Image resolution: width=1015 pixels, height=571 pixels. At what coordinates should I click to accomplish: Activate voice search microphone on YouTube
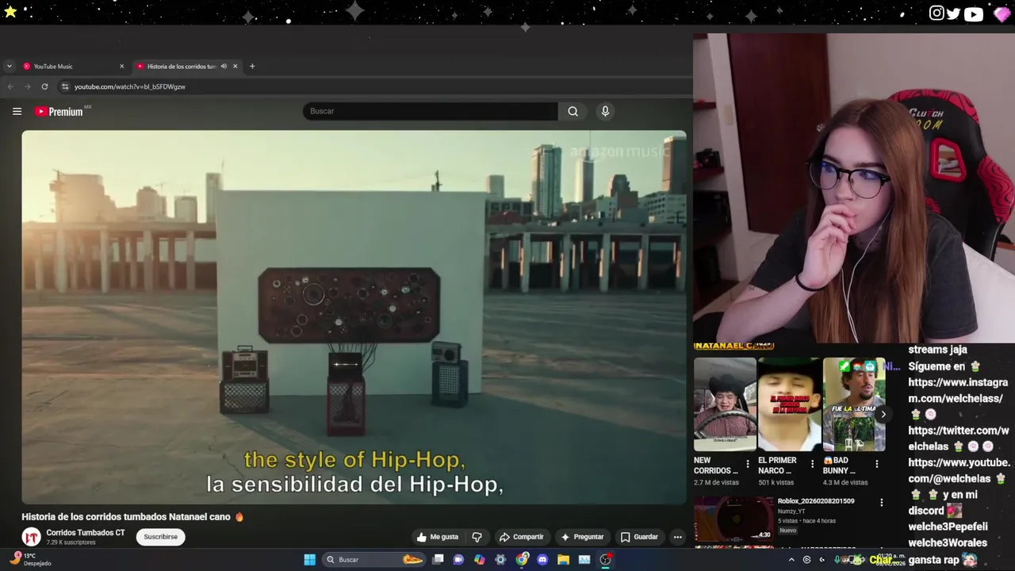(605, 111)
